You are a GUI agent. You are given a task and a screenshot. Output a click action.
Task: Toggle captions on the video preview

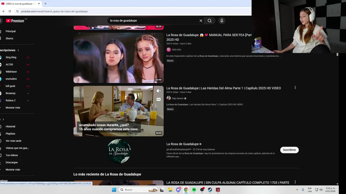click(x=159, y=99)
